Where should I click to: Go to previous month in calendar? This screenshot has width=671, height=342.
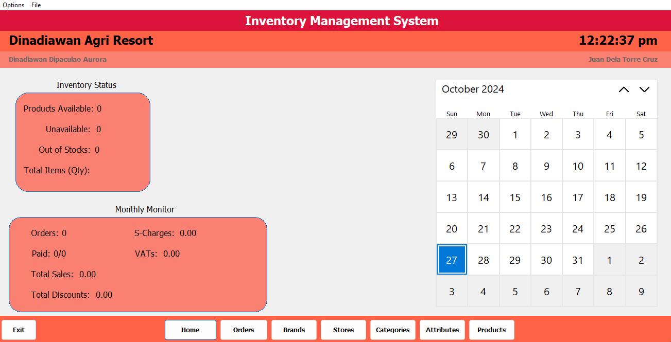click(x=624, y=89)
